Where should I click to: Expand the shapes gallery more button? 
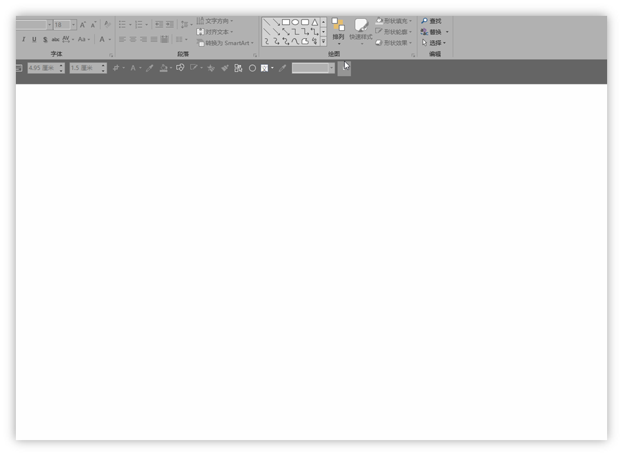323,41
